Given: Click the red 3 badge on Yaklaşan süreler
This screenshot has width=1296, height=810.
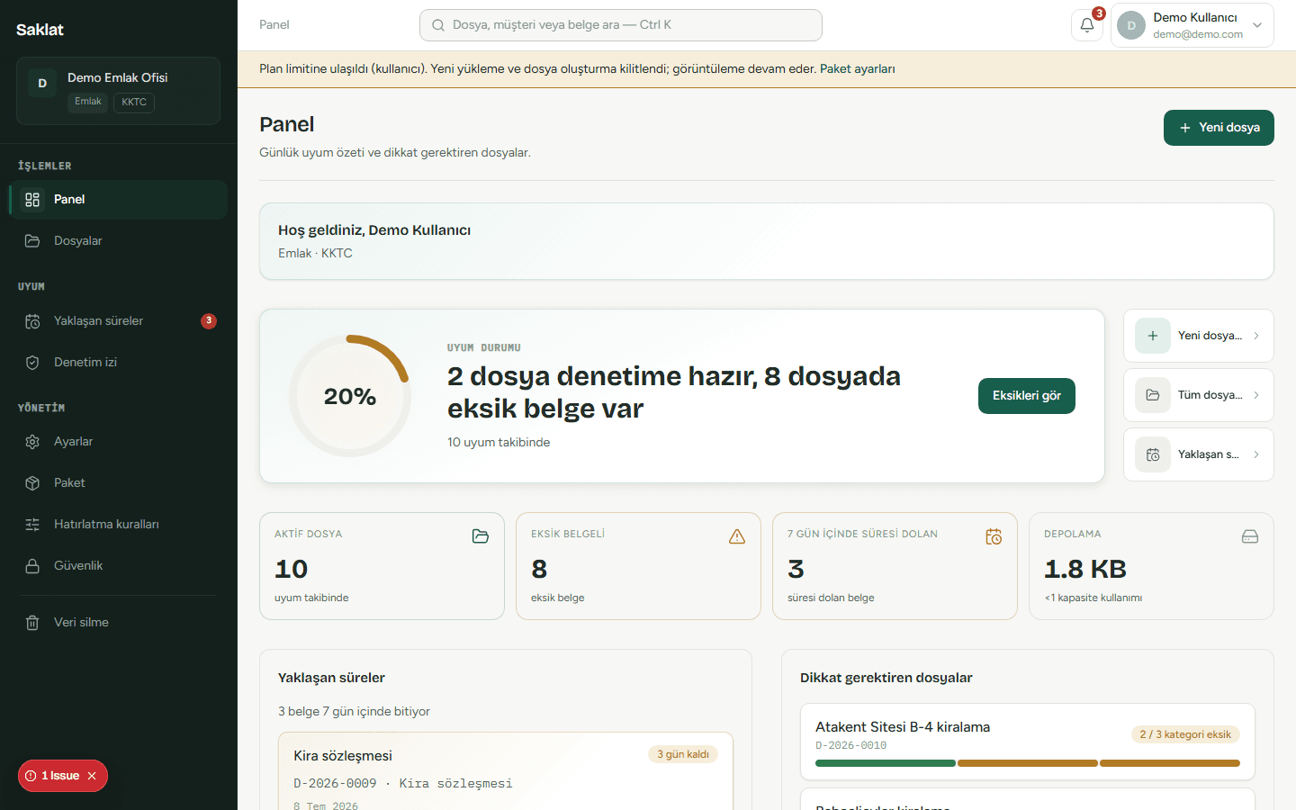Looking at the screenshot, I should click(209, 321).
